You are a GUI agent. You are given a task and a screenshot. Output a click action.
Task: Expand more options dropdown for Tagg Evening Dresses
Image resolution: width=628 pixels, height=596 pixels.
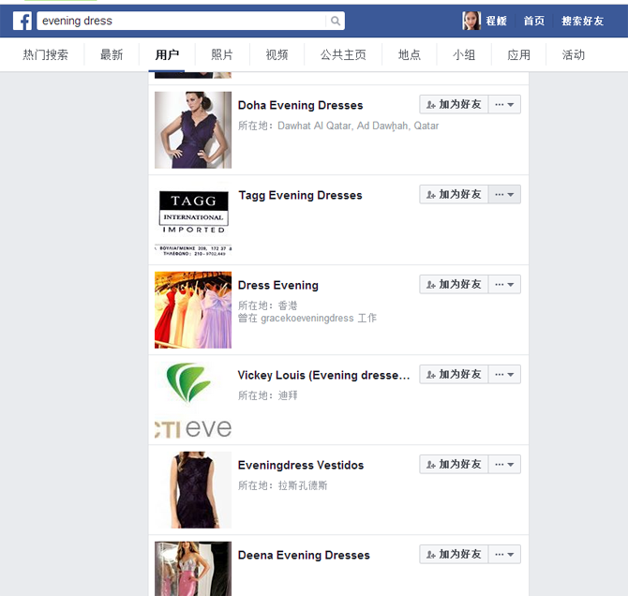pos(504,194)
